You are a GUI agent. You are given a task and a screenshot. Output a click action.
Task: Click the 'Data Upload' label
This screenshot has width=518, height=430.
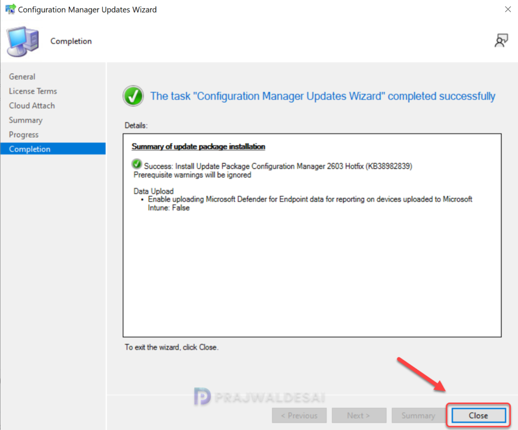[x=153, y=191]
